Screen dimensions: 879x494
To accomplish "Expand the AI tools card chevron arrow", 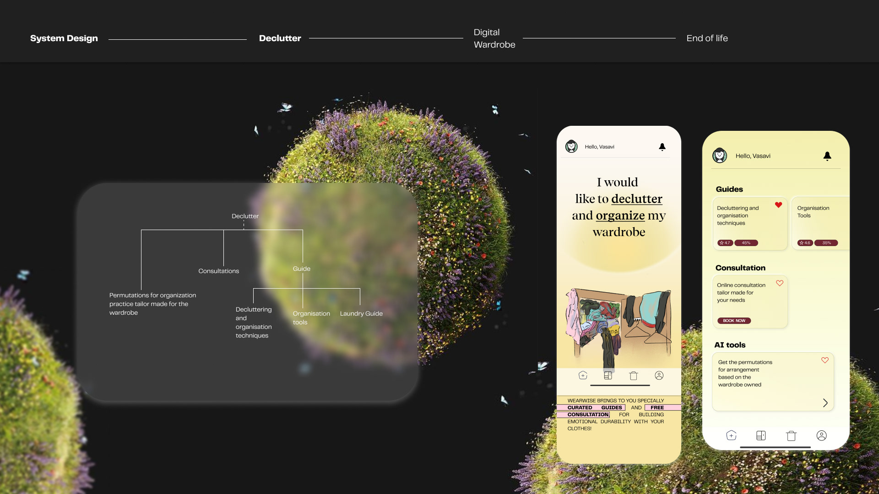I will point(825,403).
